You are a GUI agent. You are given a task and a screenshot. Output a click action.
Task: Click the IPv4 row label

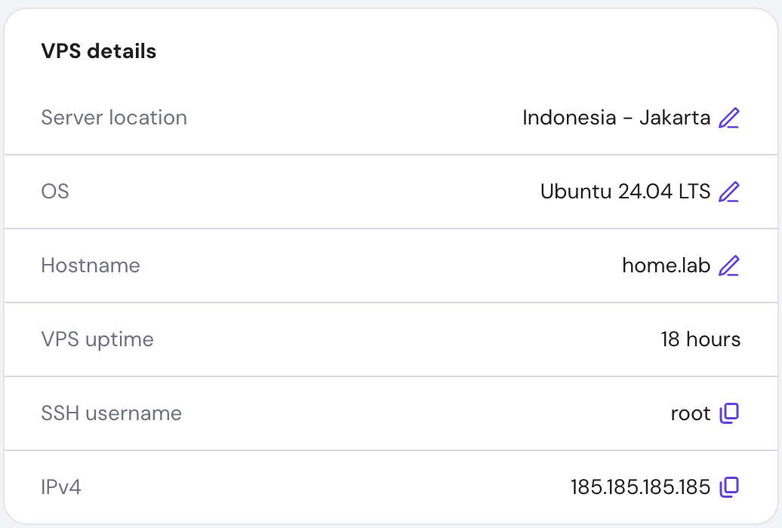[x=60, y=487]
